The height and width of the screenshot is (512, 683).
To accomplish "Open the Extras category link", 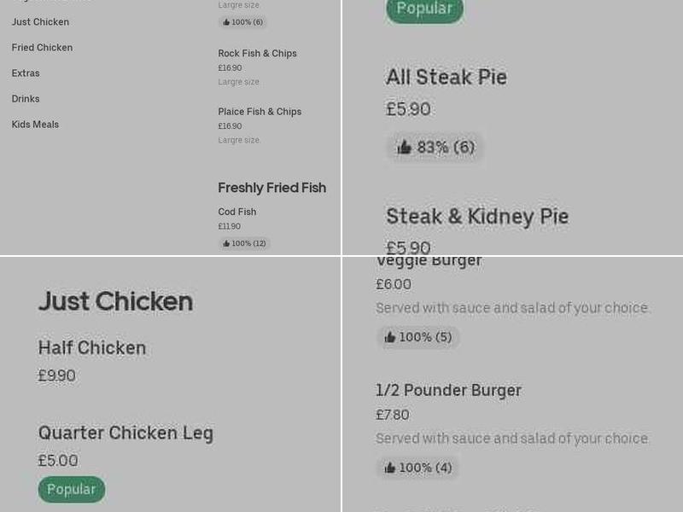I will (x=25, y=73).
